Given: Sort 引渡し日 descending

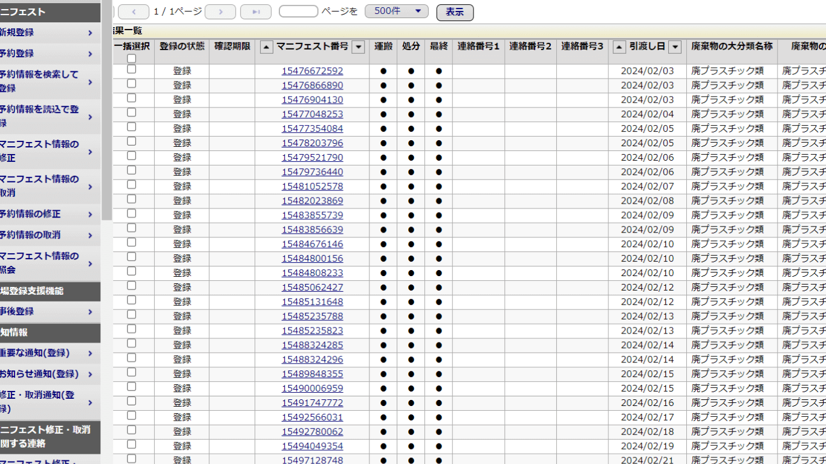Looking at the screenshot, I should (675, 47).
